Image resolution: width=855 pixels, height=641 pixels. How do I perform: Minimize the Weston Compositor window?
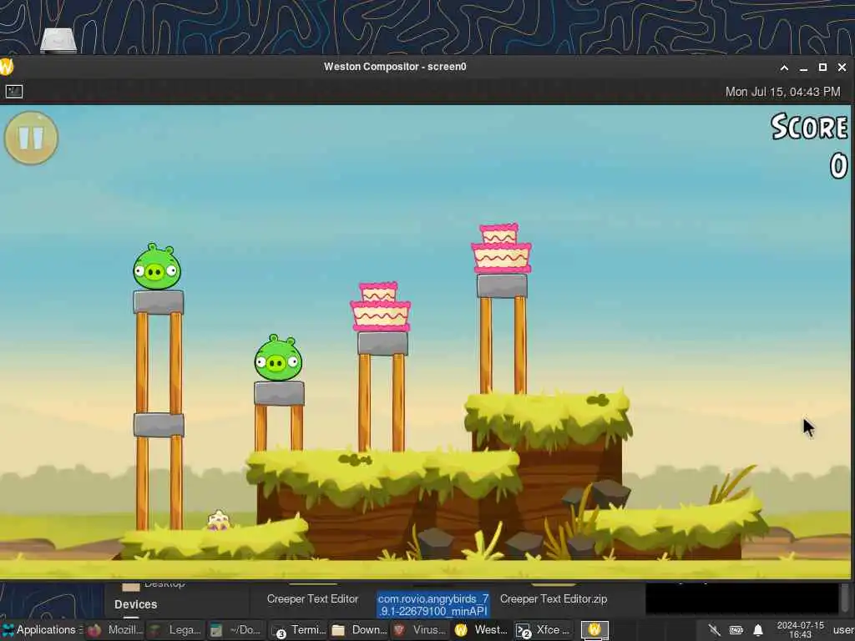[x=803, y=68]
